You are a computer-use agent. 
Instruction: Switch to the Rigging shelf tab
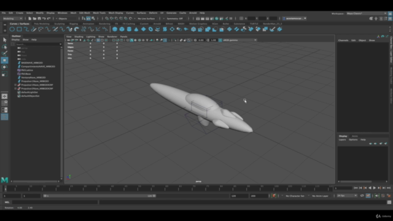(74, 24)
